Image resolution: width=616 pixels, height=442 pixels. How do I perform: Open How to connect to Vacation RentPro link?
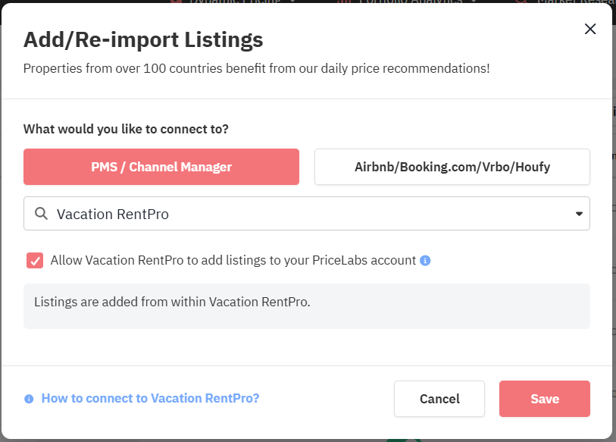[150, 398]
